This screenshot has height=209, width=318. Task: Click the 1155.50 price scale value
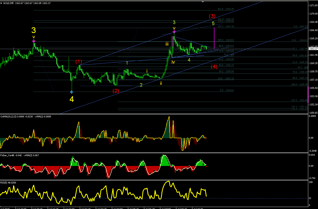[x=313, y=88]
